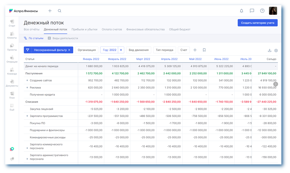
Task: Click the search magnifier icon
Action: 59,11
